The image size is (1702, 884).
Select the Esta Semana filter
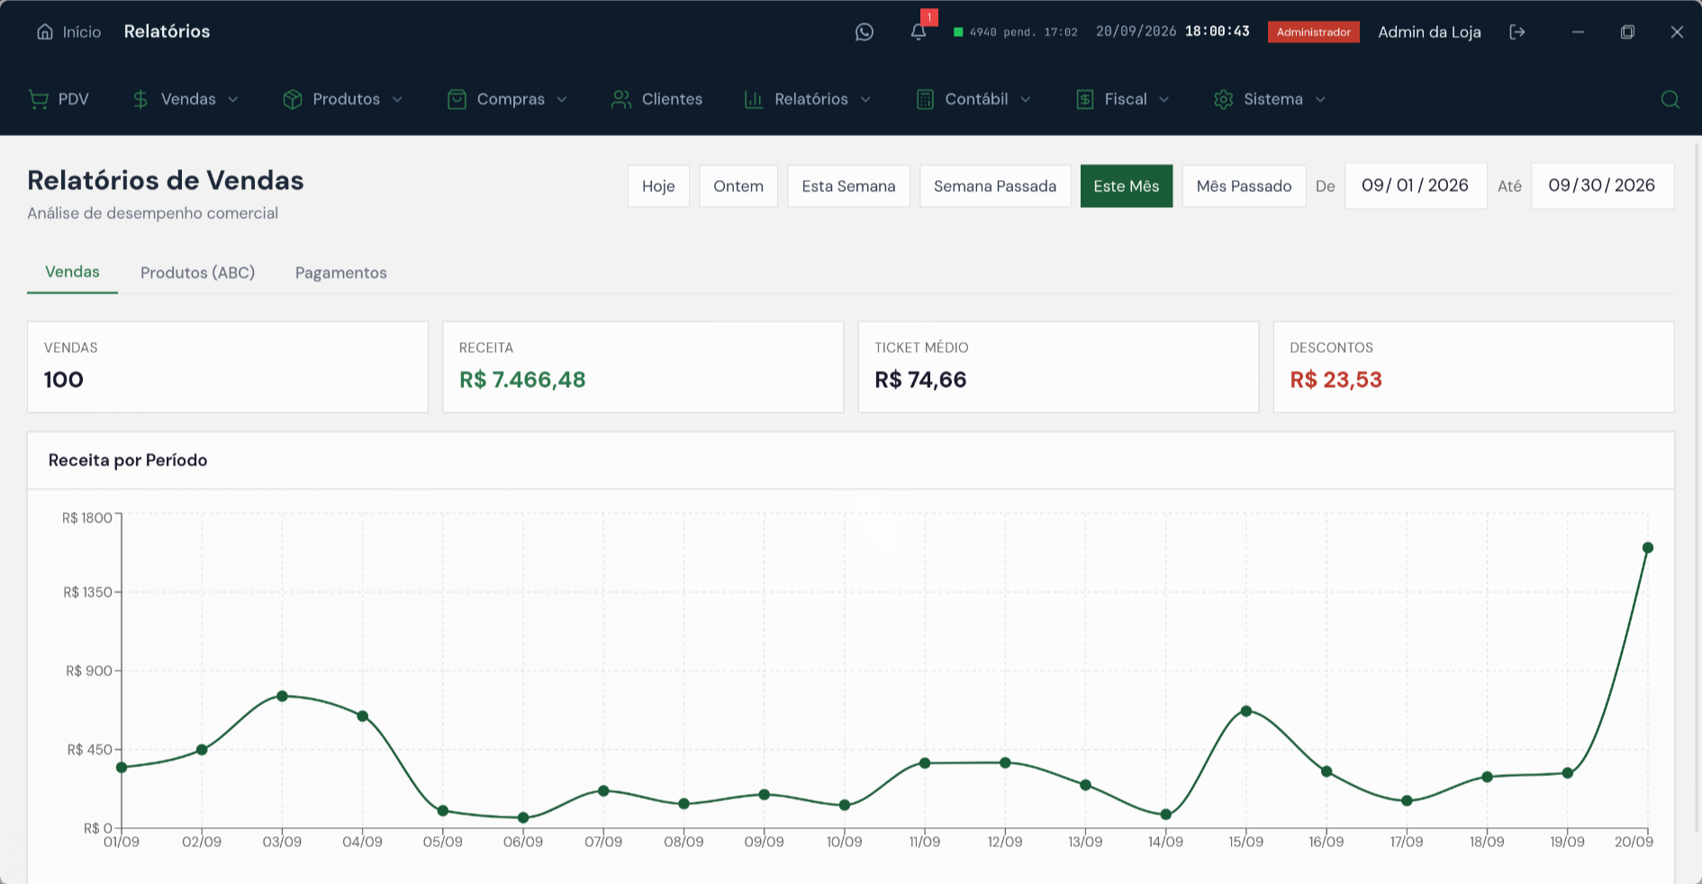tap(848, 186)
